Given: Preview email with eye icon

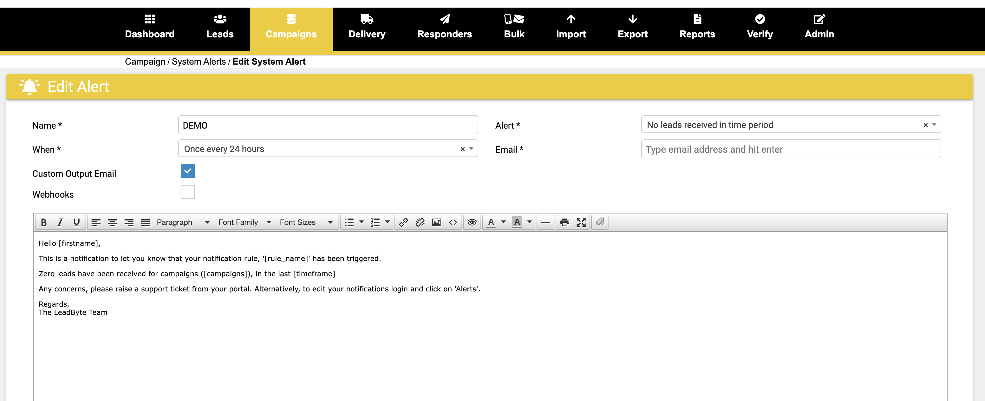Looking at the screenshot, I should point(472,222).
